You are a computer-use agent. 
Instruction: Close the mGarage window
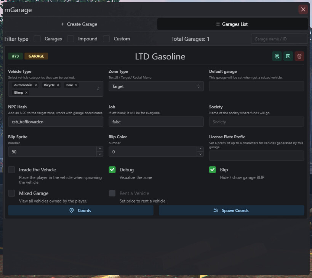[303, 10]
